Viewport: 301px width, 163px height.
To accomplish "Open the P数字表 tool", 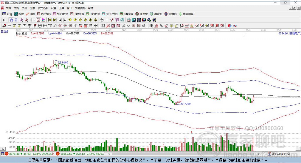I will (77, 14).
